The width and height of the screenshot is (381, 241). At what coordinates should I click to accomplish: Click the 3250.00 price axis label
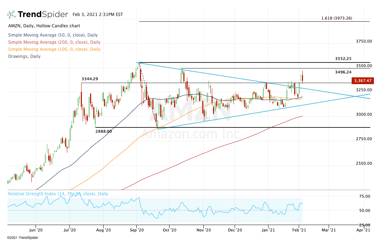click(364, 90)
